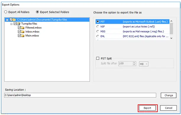The image size is (181, 115).
Task: Open the MB unit dropdown
Action: [144, 64]
